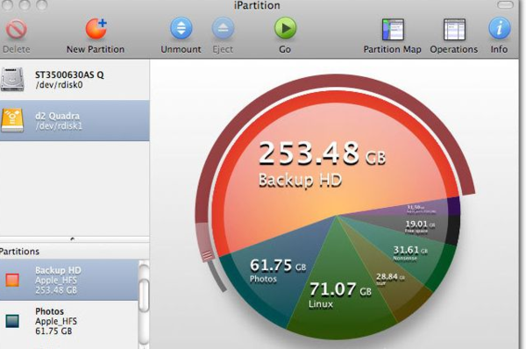Click the Eject toolbar icon
Viewport: 526px width, 349px height.
pos(223,28)
